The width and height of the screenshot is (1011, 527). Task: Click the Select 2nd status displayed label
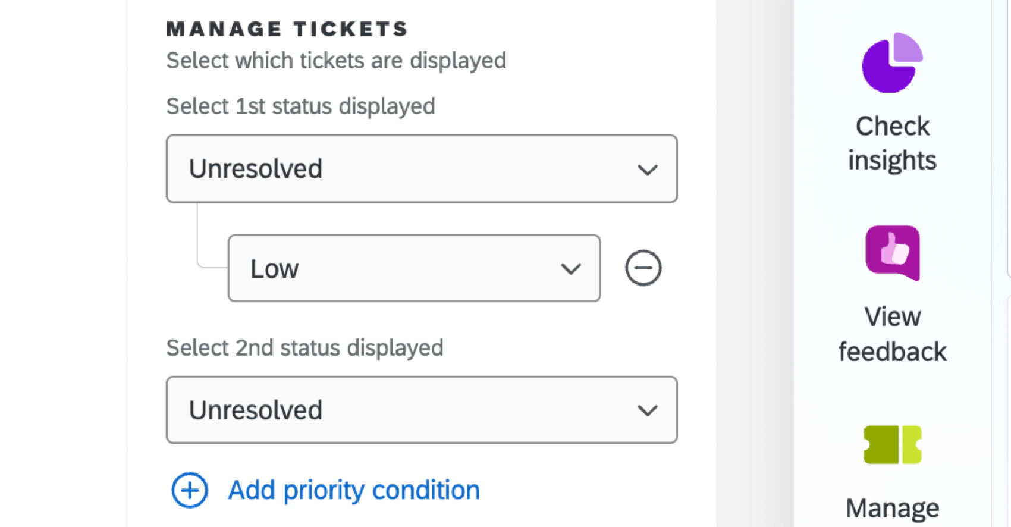click(x=304, y=347)
